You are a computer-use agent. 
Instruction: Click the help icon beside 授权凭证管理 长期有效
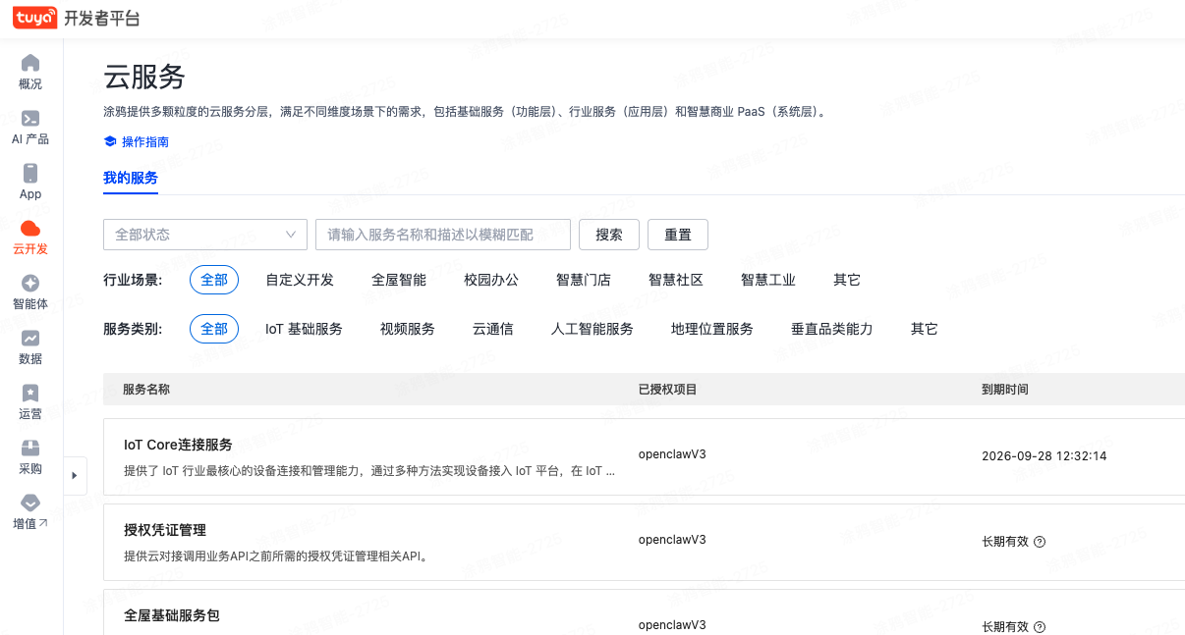click(x=1040, y=541)
